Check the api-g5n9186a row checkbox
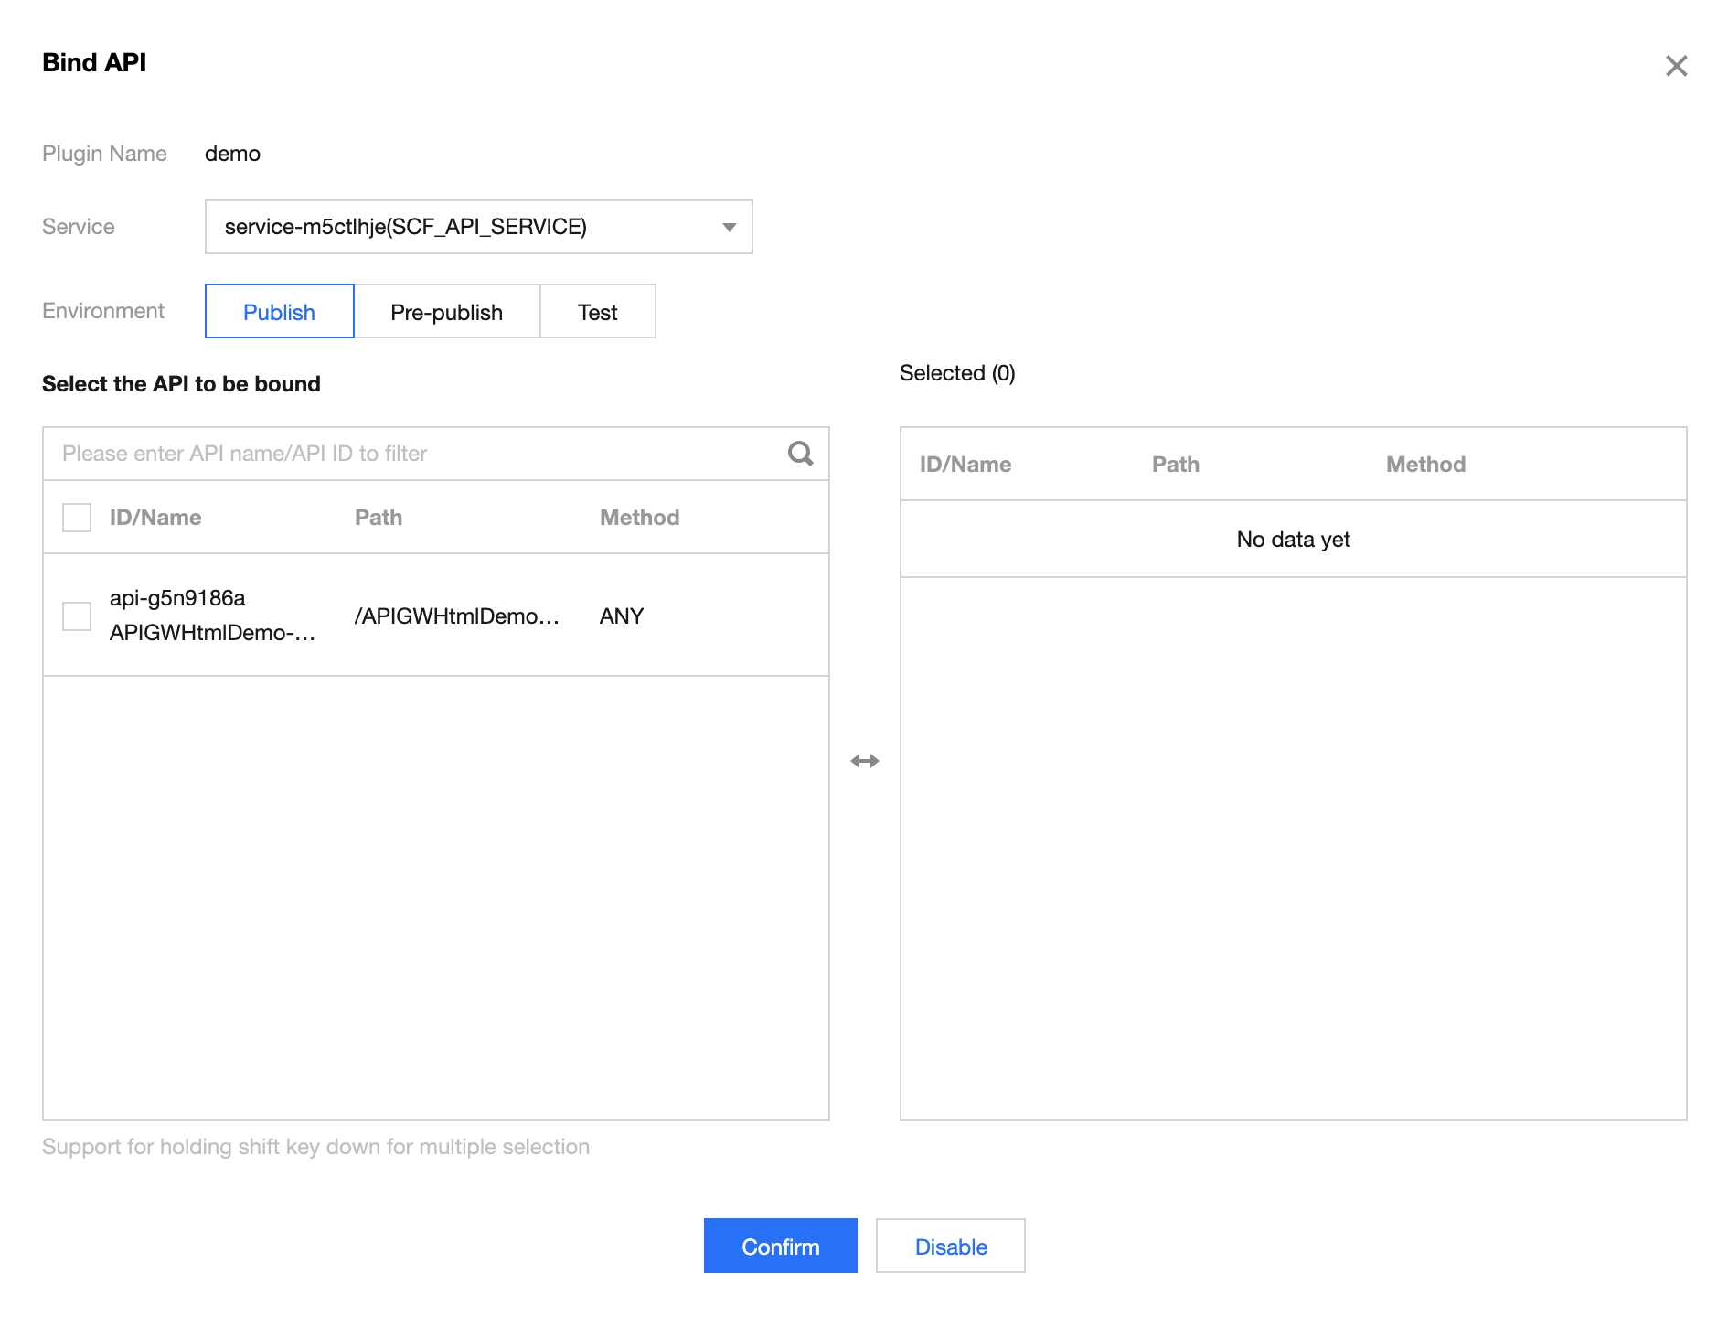1728x1317 pixels. (77, 616)
